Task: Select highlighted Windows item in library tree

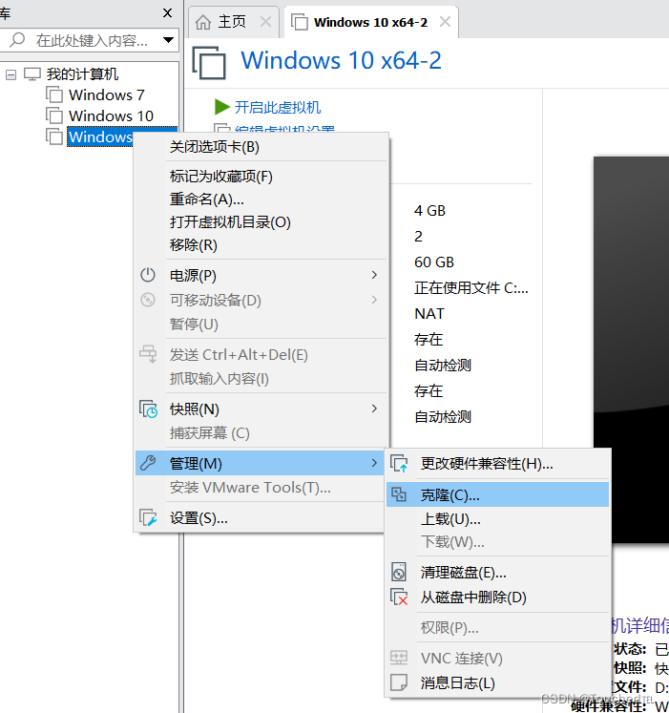Action: 100,136
